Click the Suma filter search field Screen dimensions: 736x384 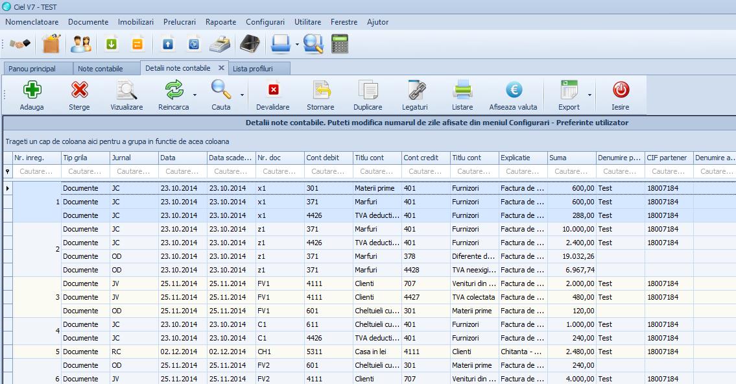(x=572, y=171)
